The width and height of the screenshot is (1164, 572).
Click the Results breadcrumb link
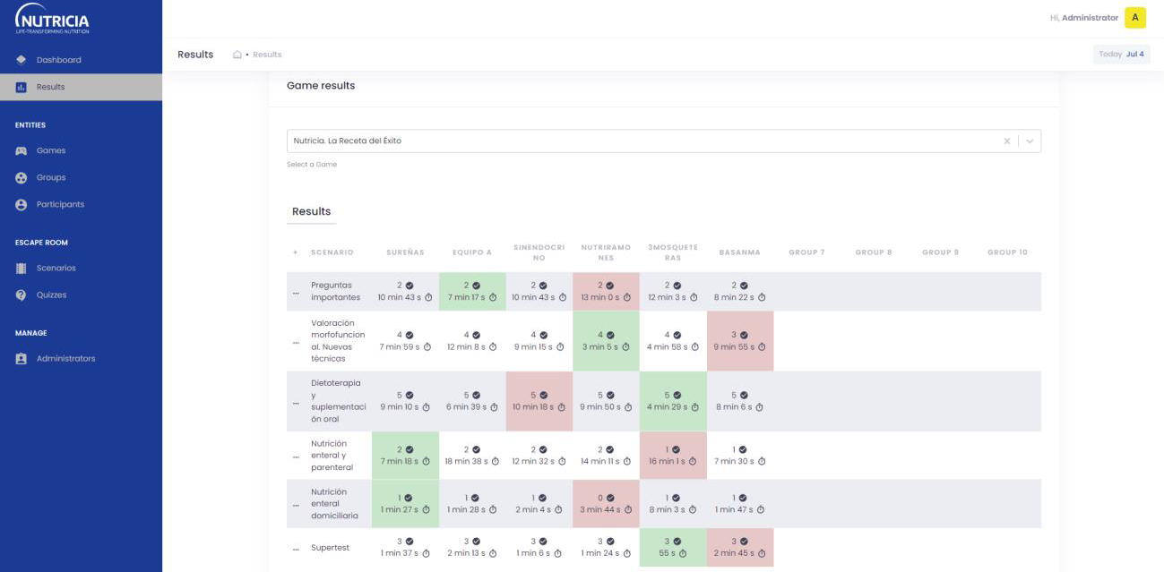(x=267, y=55)
